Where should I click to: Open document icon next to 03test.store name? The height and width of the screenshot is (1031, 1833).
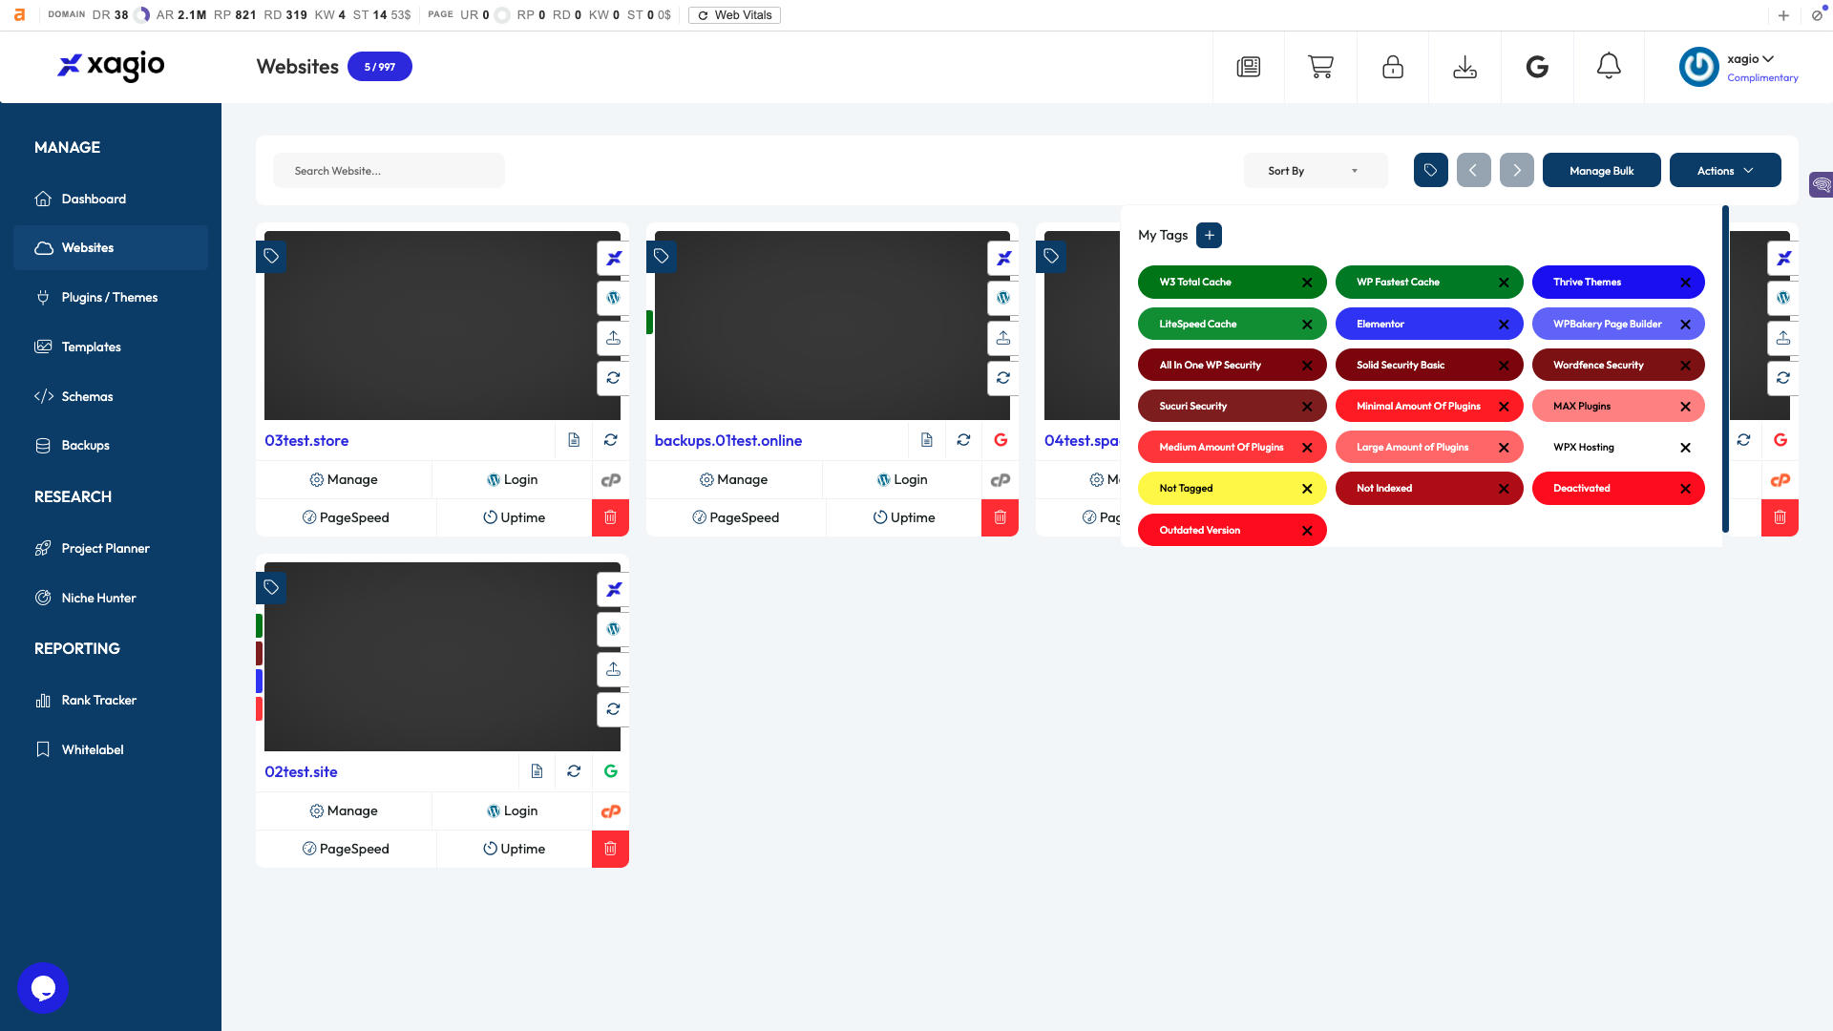[x=574, y=440]
